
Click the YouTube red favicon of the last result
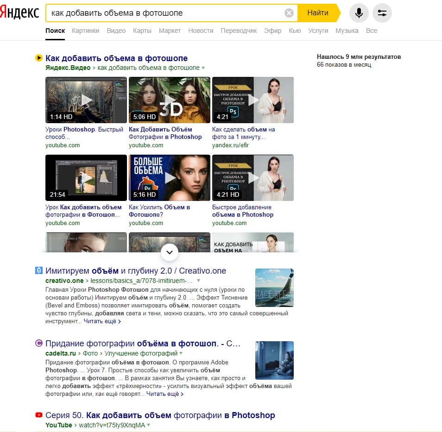(38, 415)
